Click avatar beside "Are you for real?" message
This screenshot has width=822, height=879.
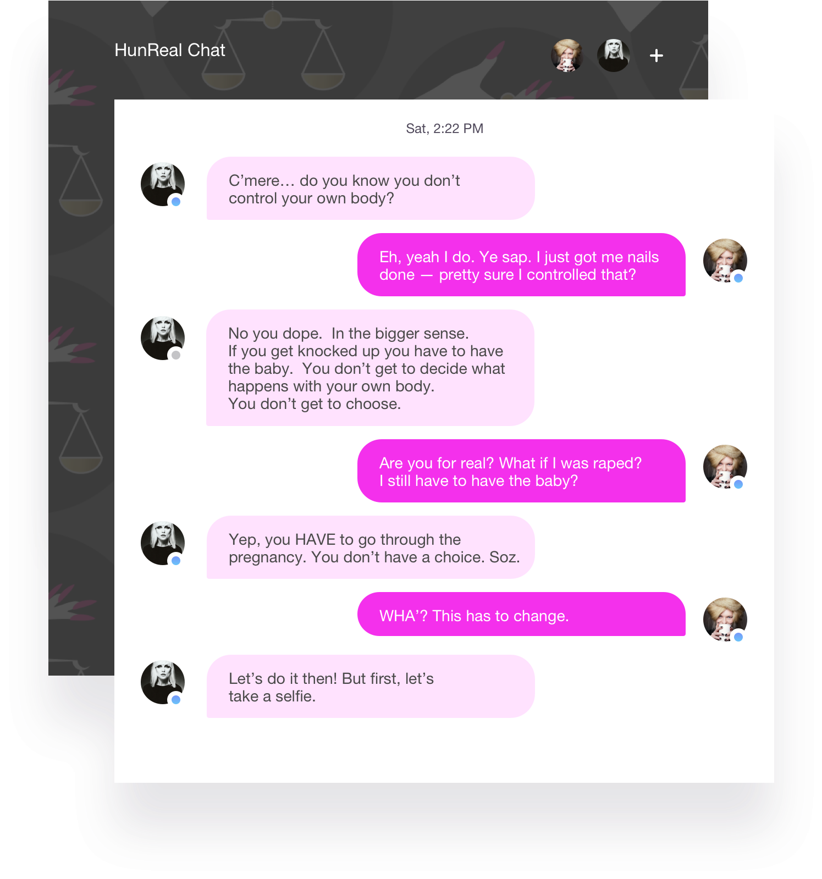pos(725,467)
